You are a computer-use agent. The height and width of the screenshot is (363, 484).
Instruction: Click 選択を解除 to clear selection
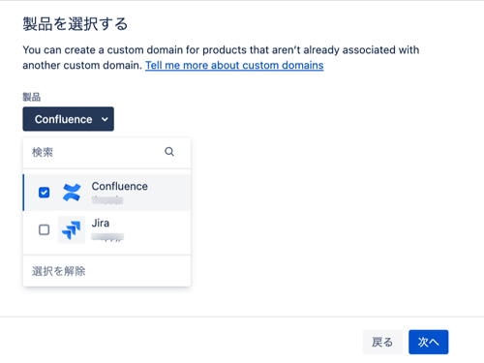pyautogui.click(x=58, y=271)
